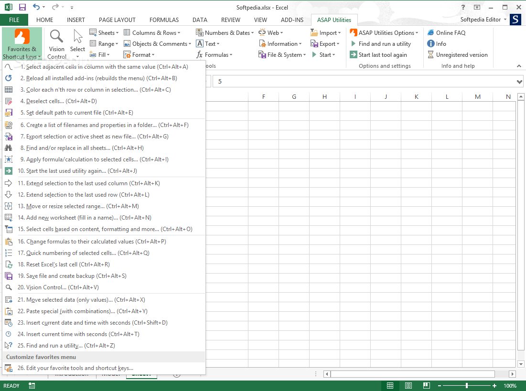Click the Redo arrow icon
526x391 pixels.
click(x=55, y=7)
